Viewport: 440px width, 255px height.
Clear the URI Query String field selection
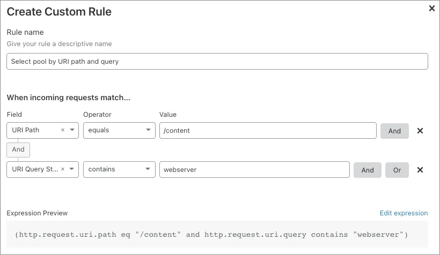(63, 170)
